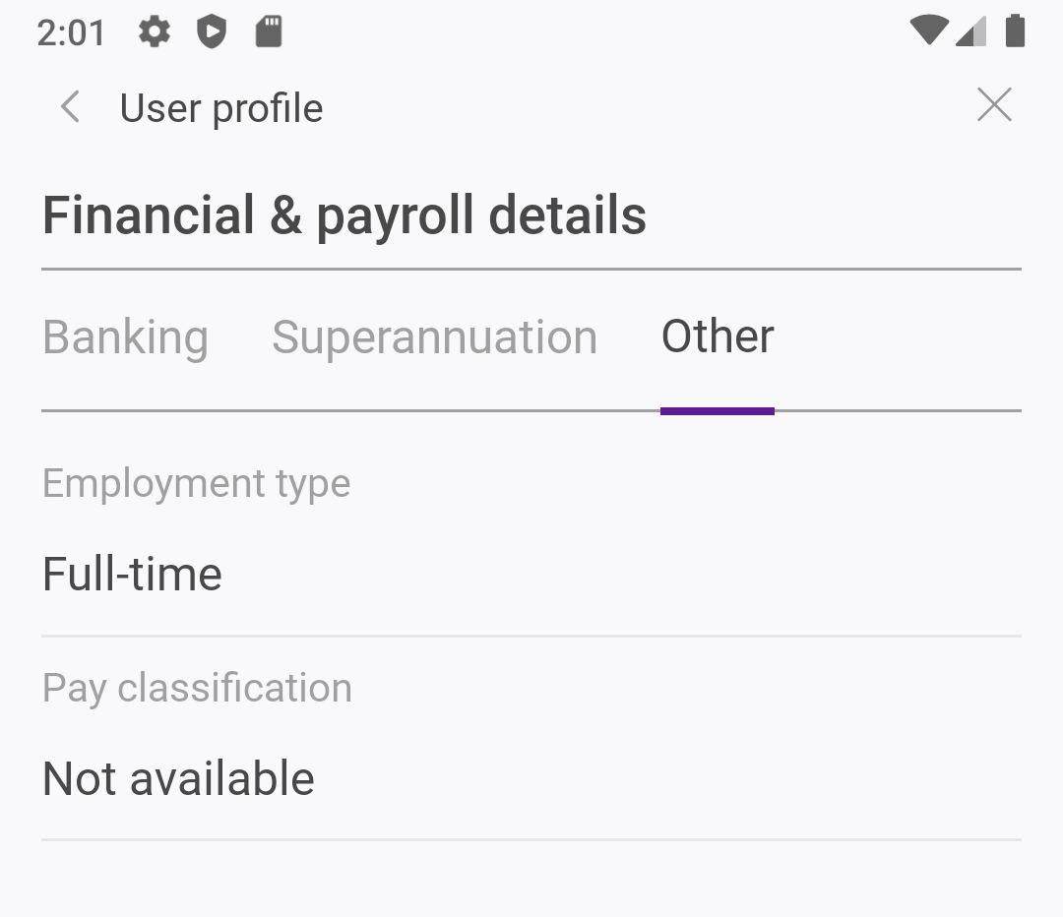Viewport: 1063px width, 917px height.
Task: Click the User profile title text
Action: click(x=221, y=108)
